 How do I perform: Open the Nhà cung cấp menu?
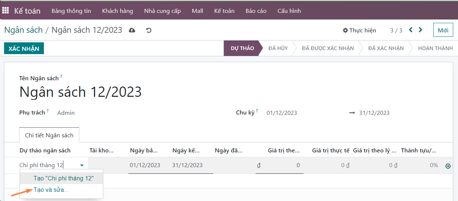[163, 11]
